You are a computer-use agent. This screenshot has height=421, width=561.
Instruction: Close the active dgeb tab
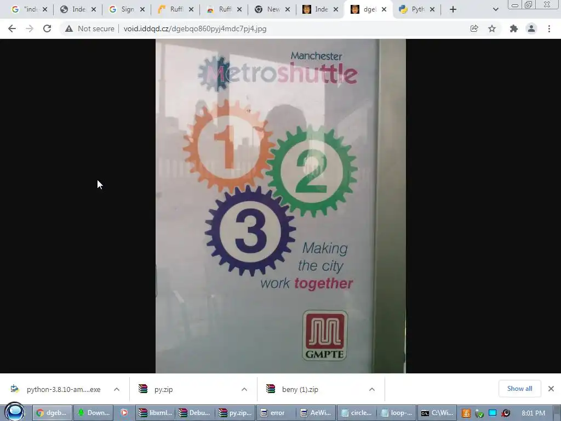click(x=384, y=9)
